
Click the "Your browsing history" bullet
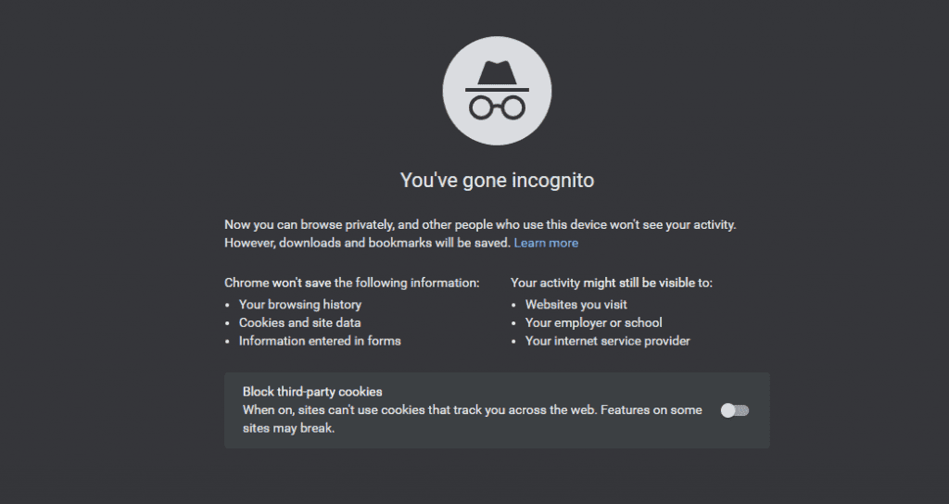pyautogui.click(x=300, y=304)
